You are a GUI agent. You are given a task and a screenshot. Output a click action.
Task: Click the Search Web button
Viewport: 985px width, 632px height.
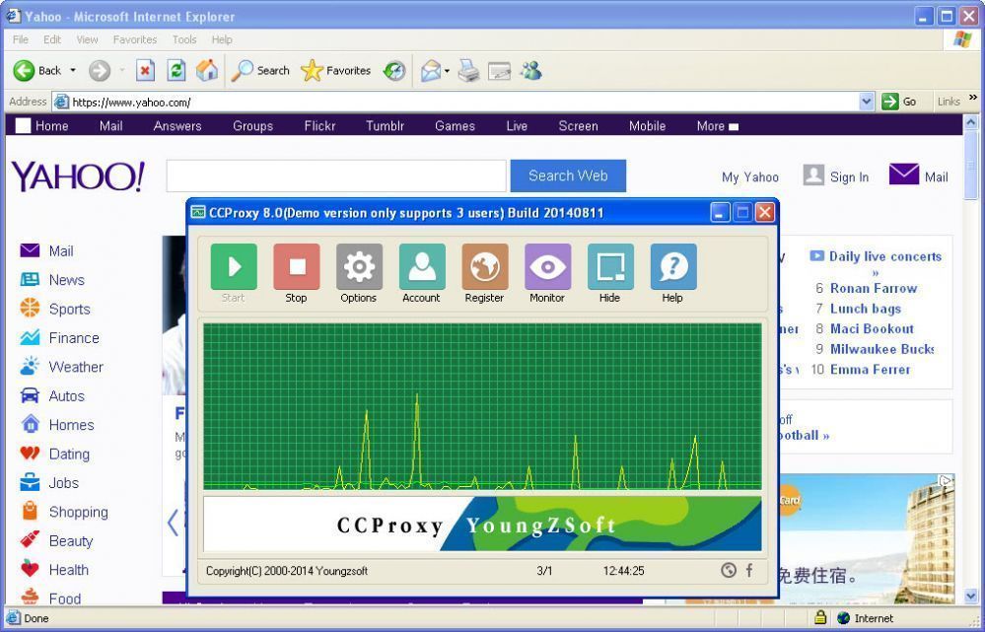[568, 176]
